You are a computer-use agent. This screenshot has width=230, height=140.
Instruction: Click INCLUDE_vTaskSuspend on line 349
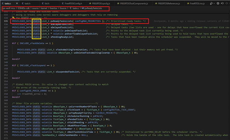[x=33, y=65]
